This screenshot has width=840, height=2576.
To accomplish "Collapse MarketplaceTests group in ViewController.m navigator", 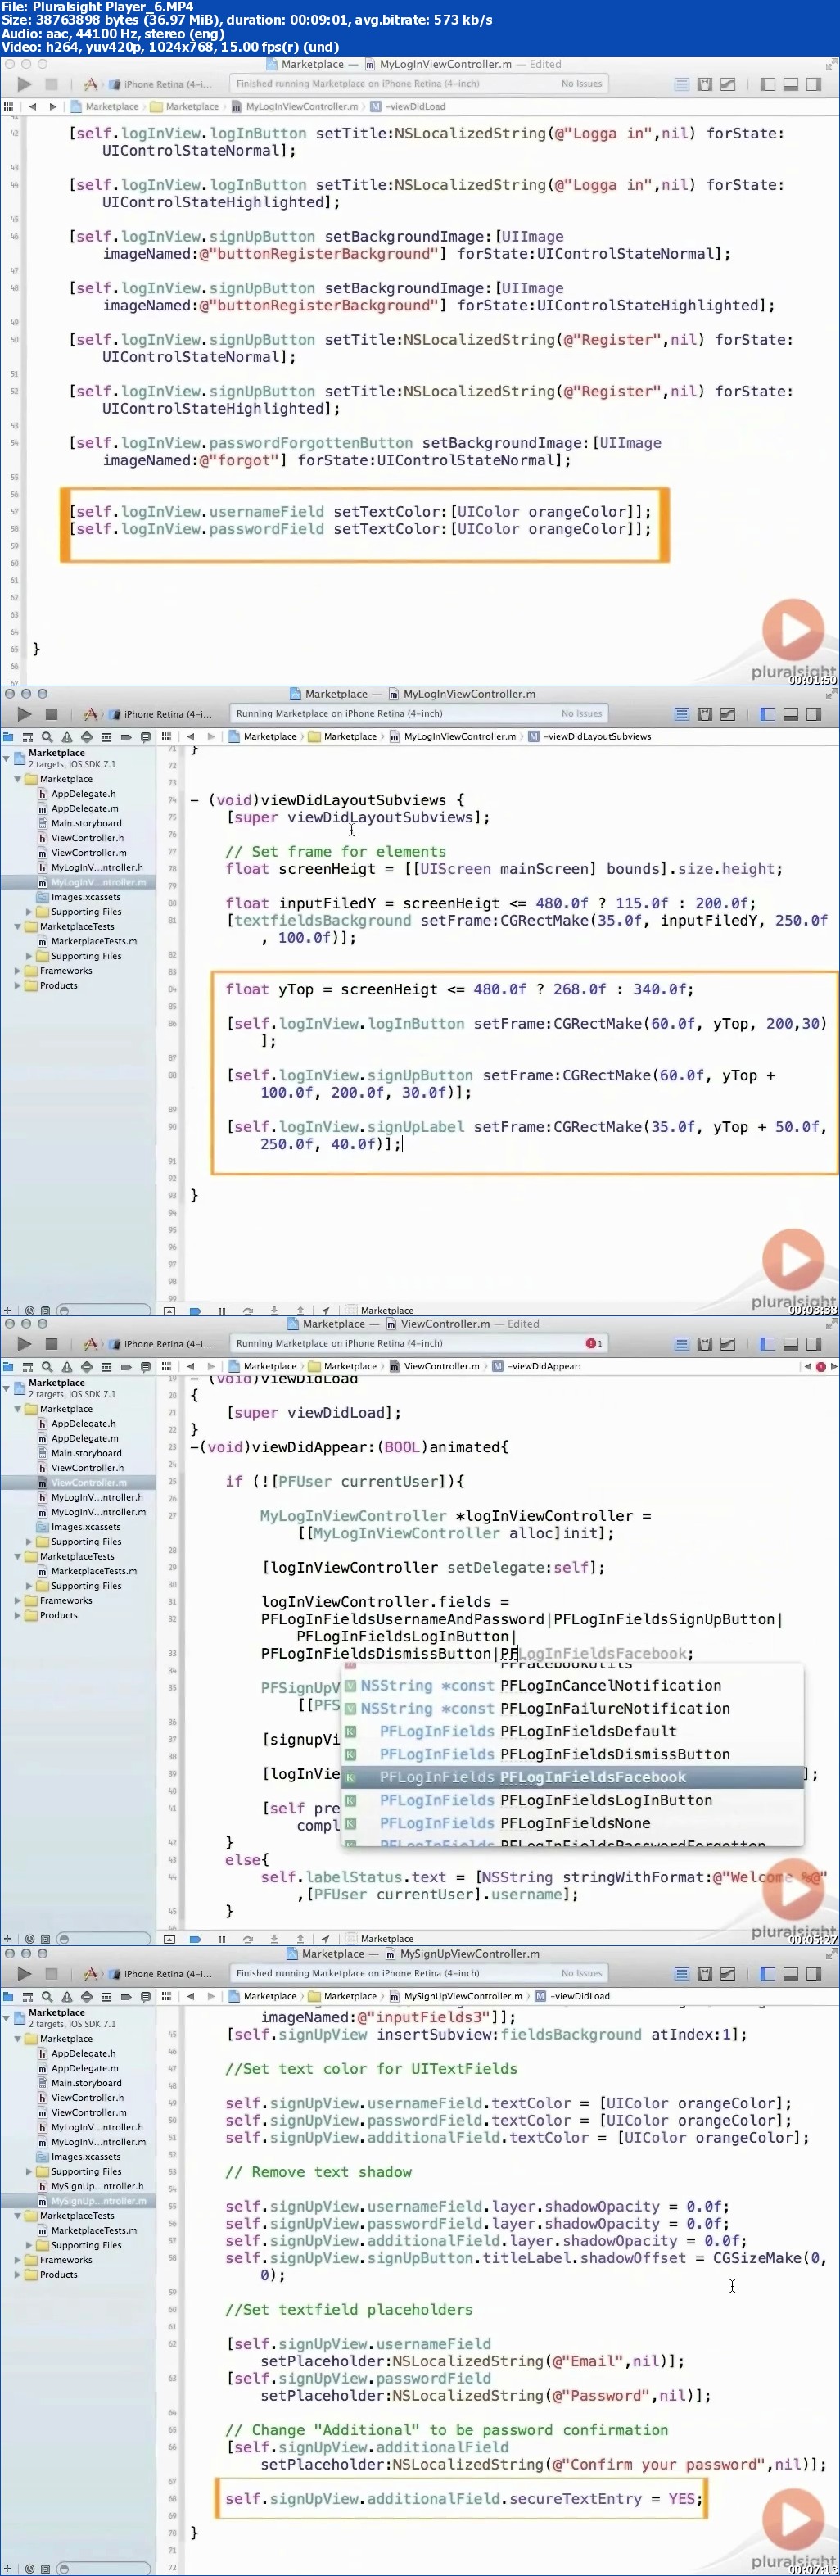I will click(x=17, y=1556).
